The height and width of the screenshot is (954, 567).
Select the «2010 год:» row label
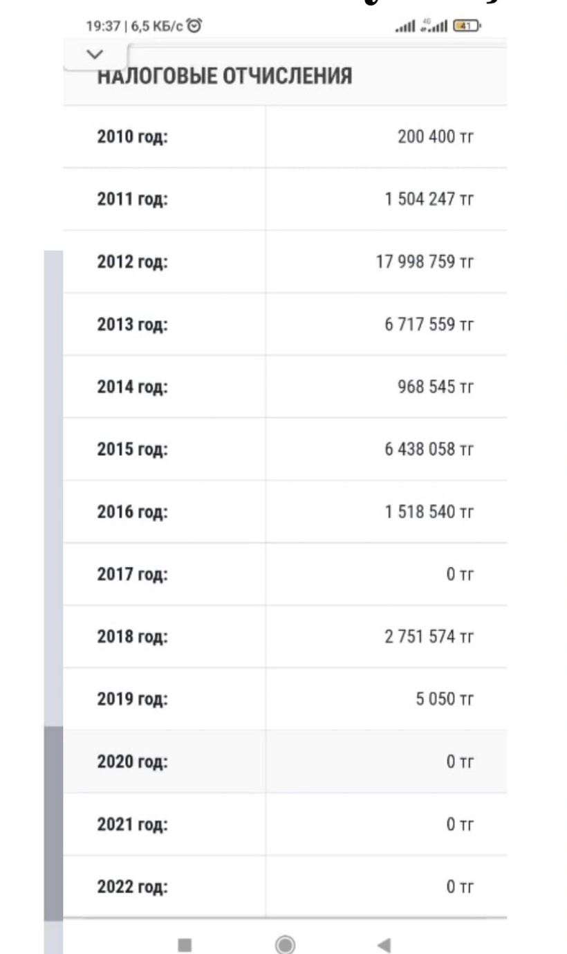tap(133, 136)
